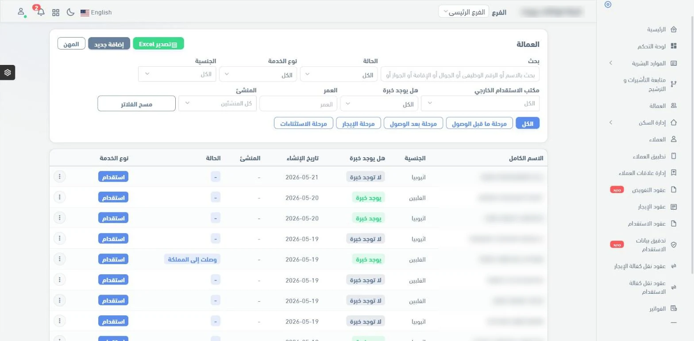This screenshot has width=694, height=341.
Task: Open actions menu for the 2026-05-21 row
Action: [x=59, y=177]
